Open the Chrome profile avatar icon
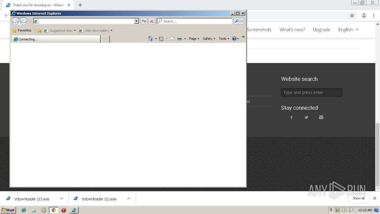The height and width of the screenshot is (214, 380). pyautogui.click(x=364, y=15)
